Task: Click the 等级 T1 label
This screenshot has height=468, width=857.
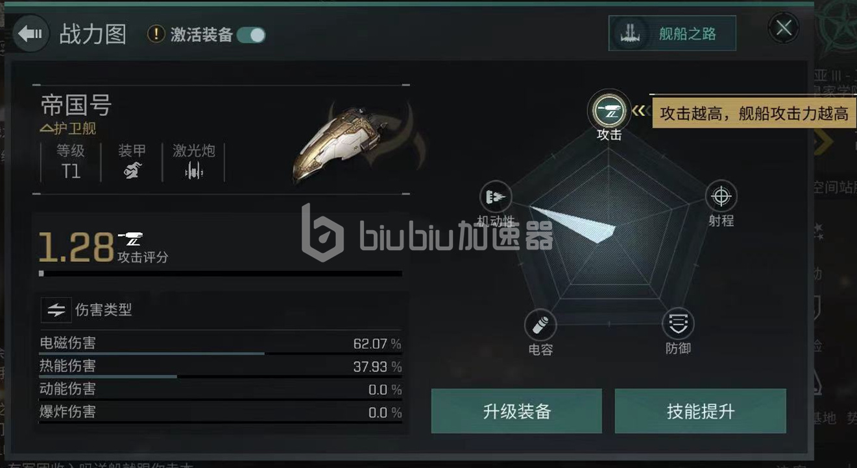Action: pos(71,162)
